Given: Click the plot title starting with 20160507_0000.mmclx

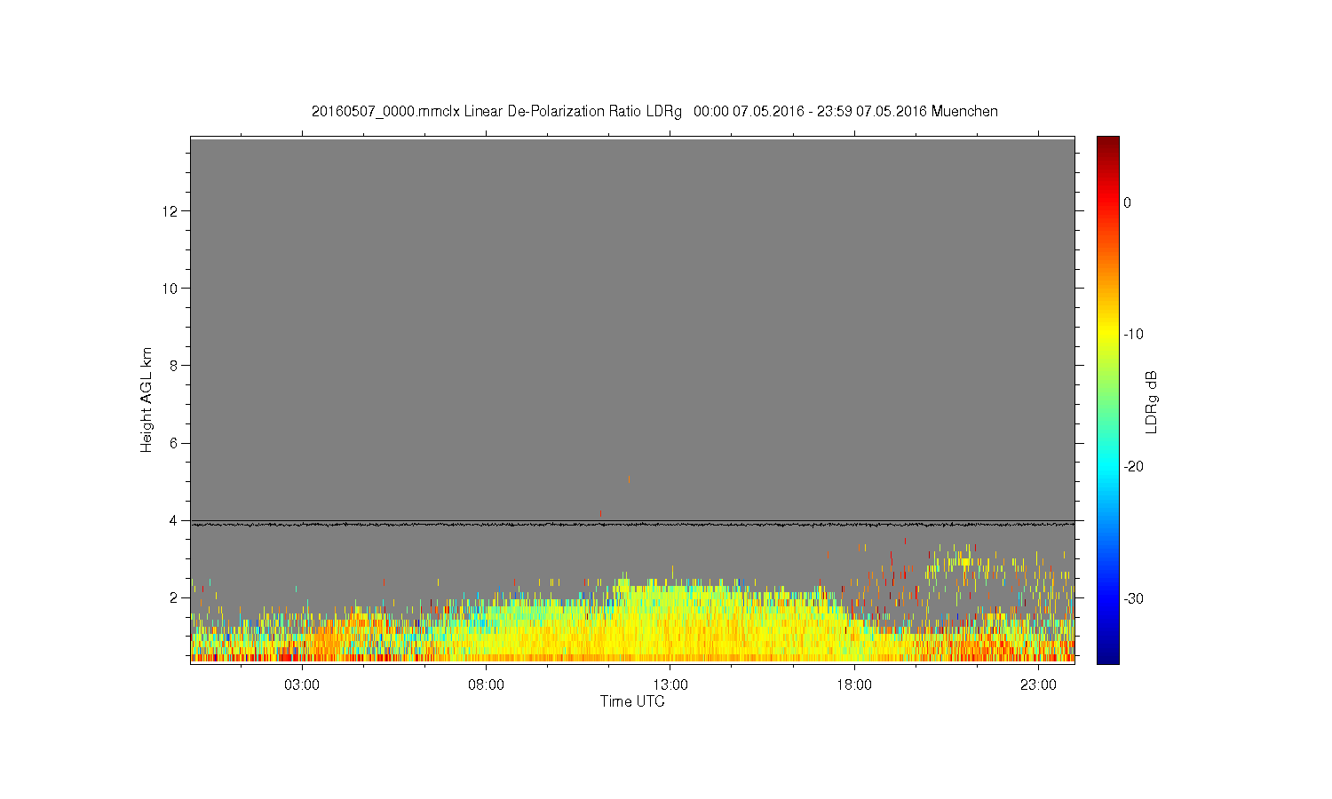Looking at the screenshot, I should [x=654, y=112].
